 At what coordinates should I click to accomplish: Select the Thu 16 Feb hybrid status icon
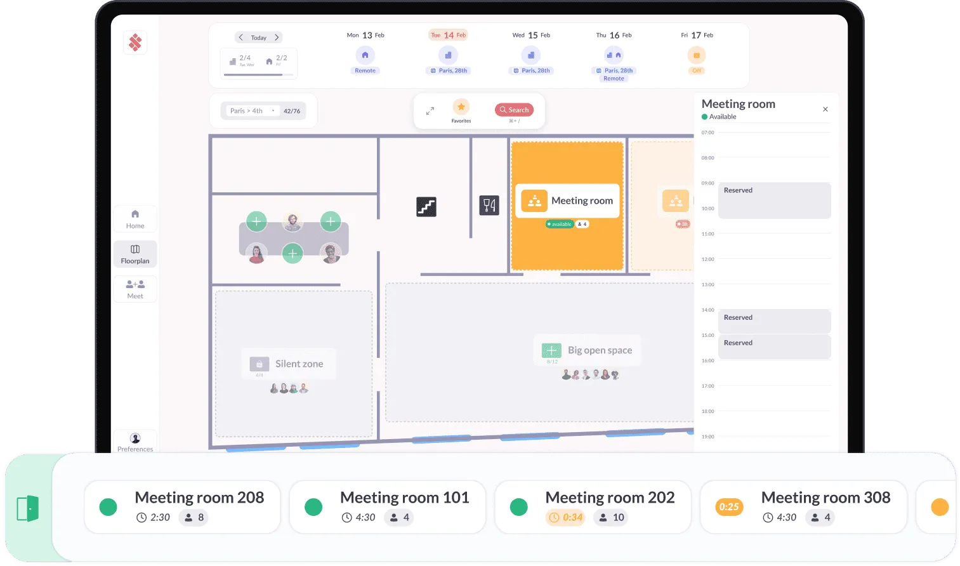614,55
